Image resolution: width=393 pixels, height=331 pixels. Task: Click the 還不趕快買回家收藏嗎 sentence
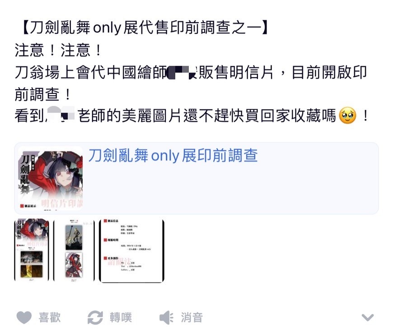click(x=260, y=116)
